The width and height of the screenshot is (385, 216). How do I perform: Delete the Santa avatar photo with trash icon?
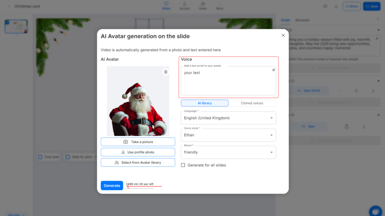[x=166, y=72]
